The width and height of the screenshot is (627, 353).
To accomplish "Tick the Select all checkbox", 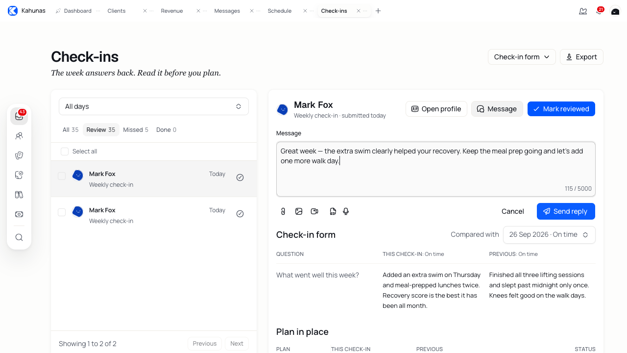I will click(x=65, y=151).
